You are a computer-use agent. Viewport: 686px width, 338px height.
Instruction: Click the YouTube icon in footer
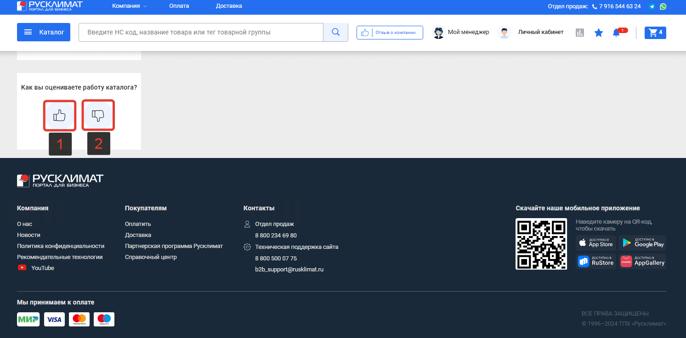(22, 268)
